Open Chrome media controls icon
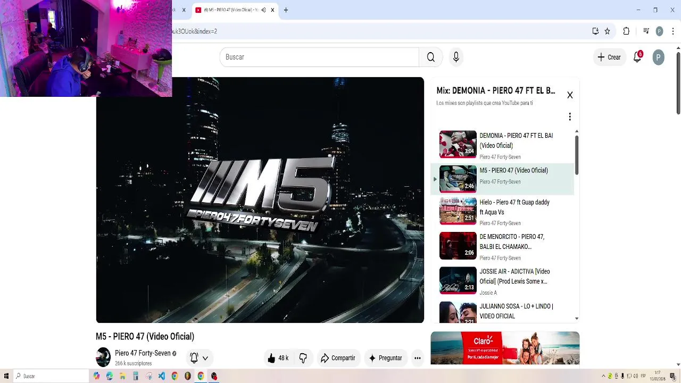The width and height of the screenshot is (681, 383). pos(646,31)
